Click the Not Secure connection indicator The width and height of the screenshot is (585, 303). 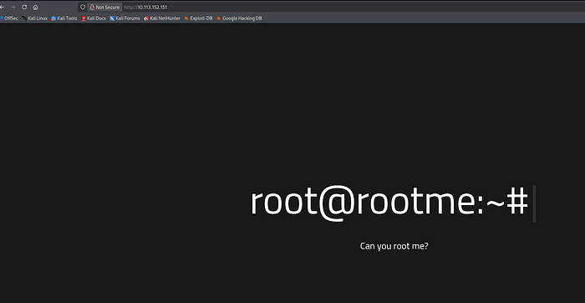click(x=104, y=7)
